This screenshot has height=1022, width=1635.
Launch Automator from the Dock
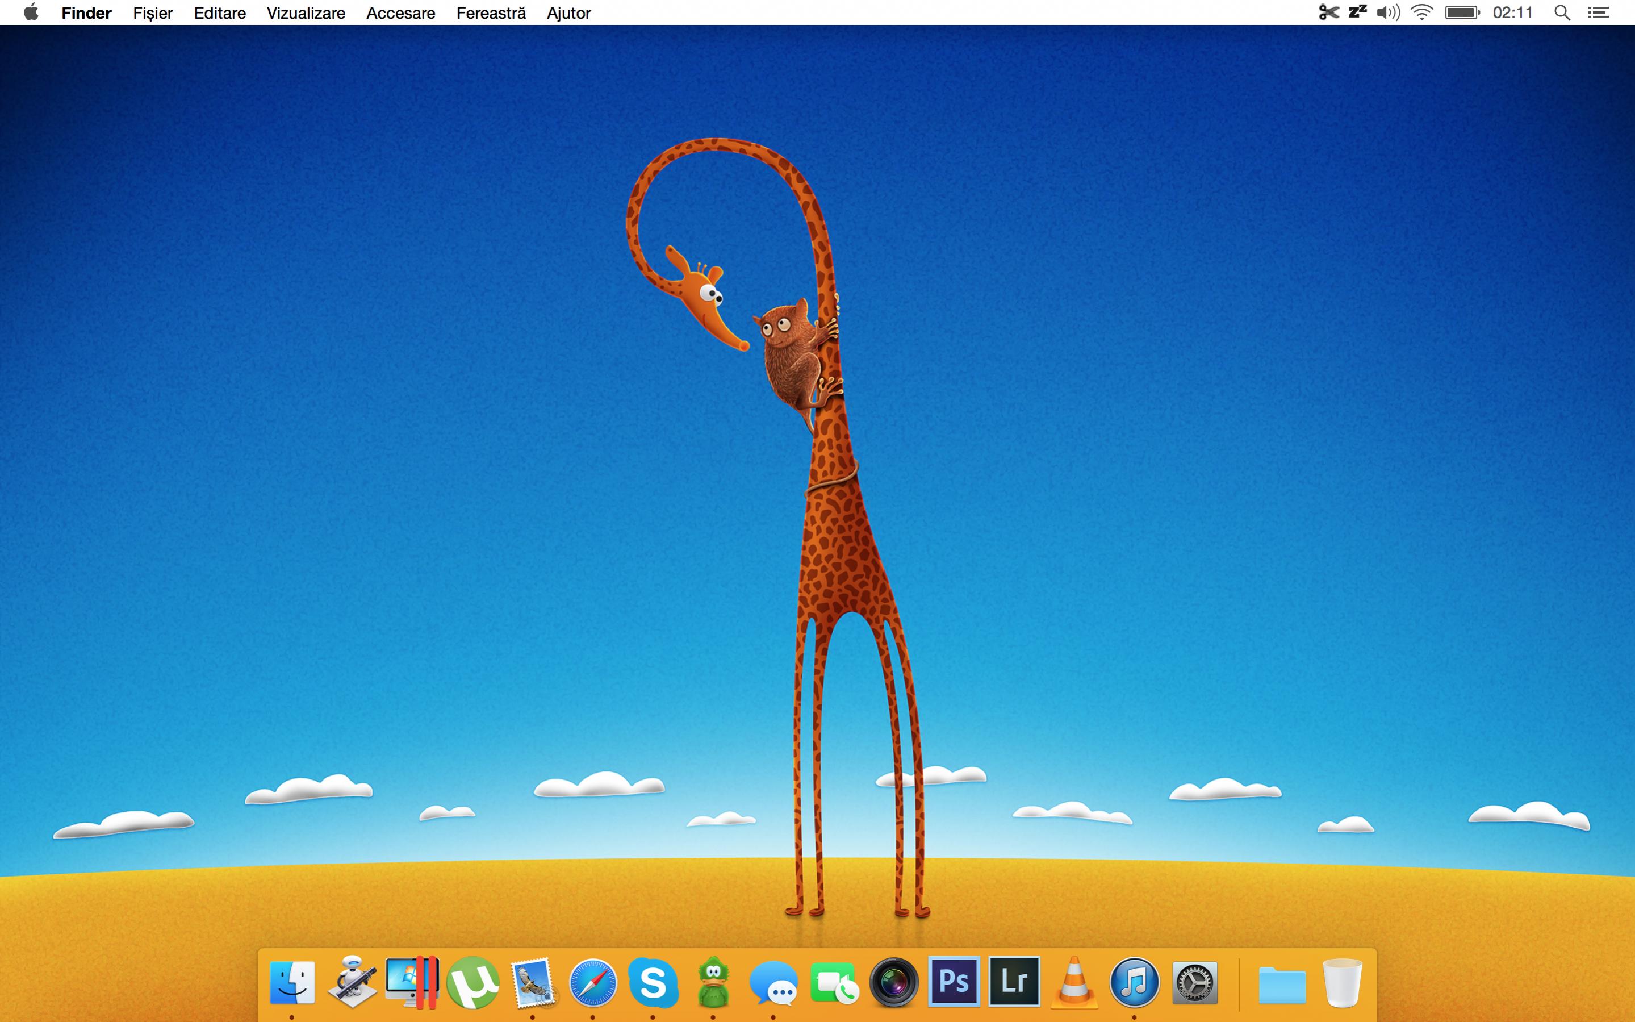pyautogui.click(x=352, y=982)
